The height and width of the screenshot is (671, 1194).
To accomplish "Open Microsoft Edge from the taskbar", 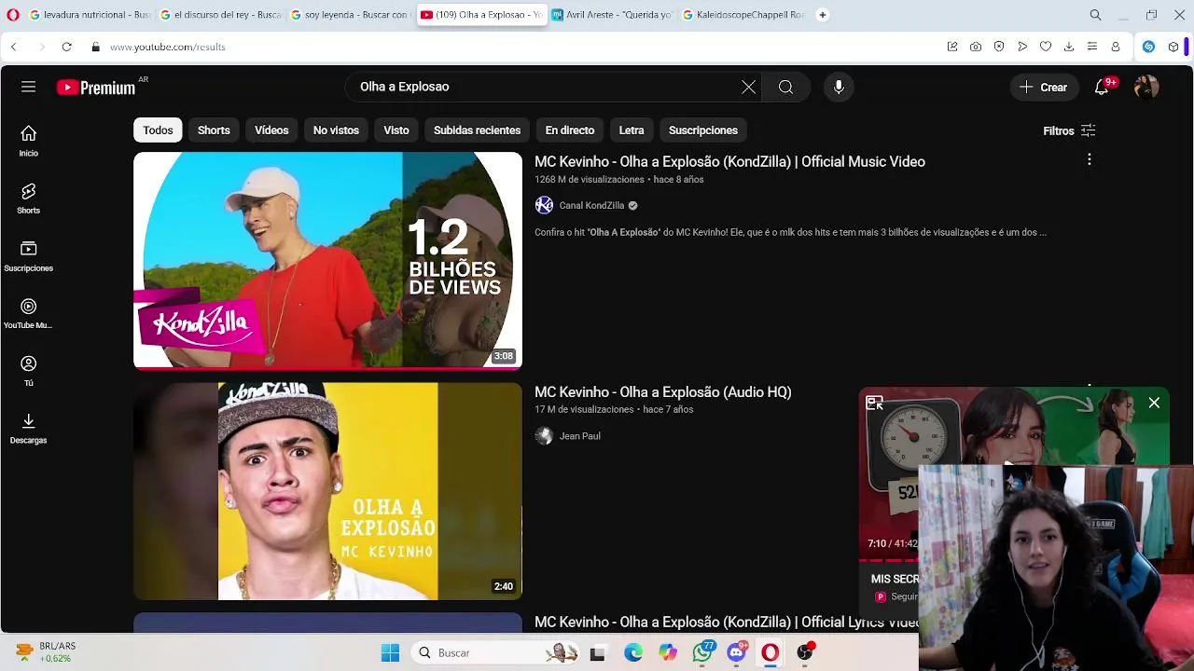I will pos(633,652).
